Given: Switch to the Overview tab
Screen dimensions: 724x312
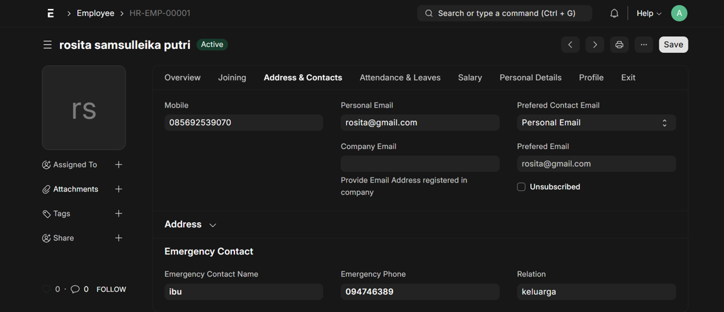Looking at the screenshot, I should [182, 77].
